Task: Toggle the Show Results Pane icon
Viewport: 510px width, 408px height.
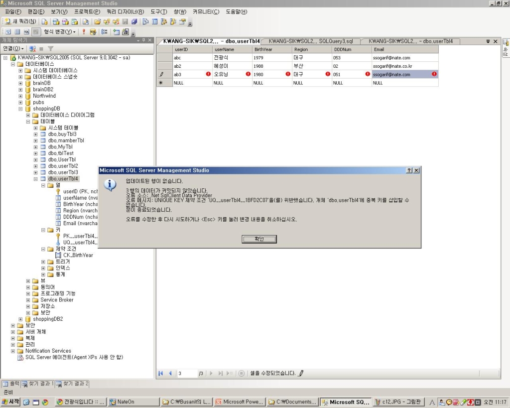Action: coord(36,31)
